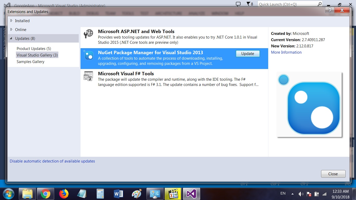This screenshot has width=356, height=200.
Task: Click the Windows Start button
Action: pyautogui.click(x=9, y=194)
